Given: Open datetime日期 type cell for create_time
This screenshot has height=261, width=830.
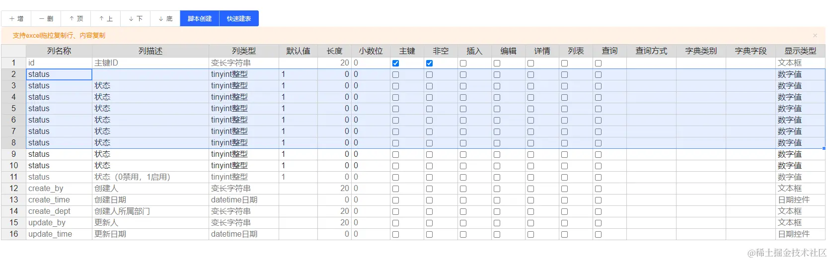Looking at the screenshot, I should pyautogui.click(x=244, y=200).
